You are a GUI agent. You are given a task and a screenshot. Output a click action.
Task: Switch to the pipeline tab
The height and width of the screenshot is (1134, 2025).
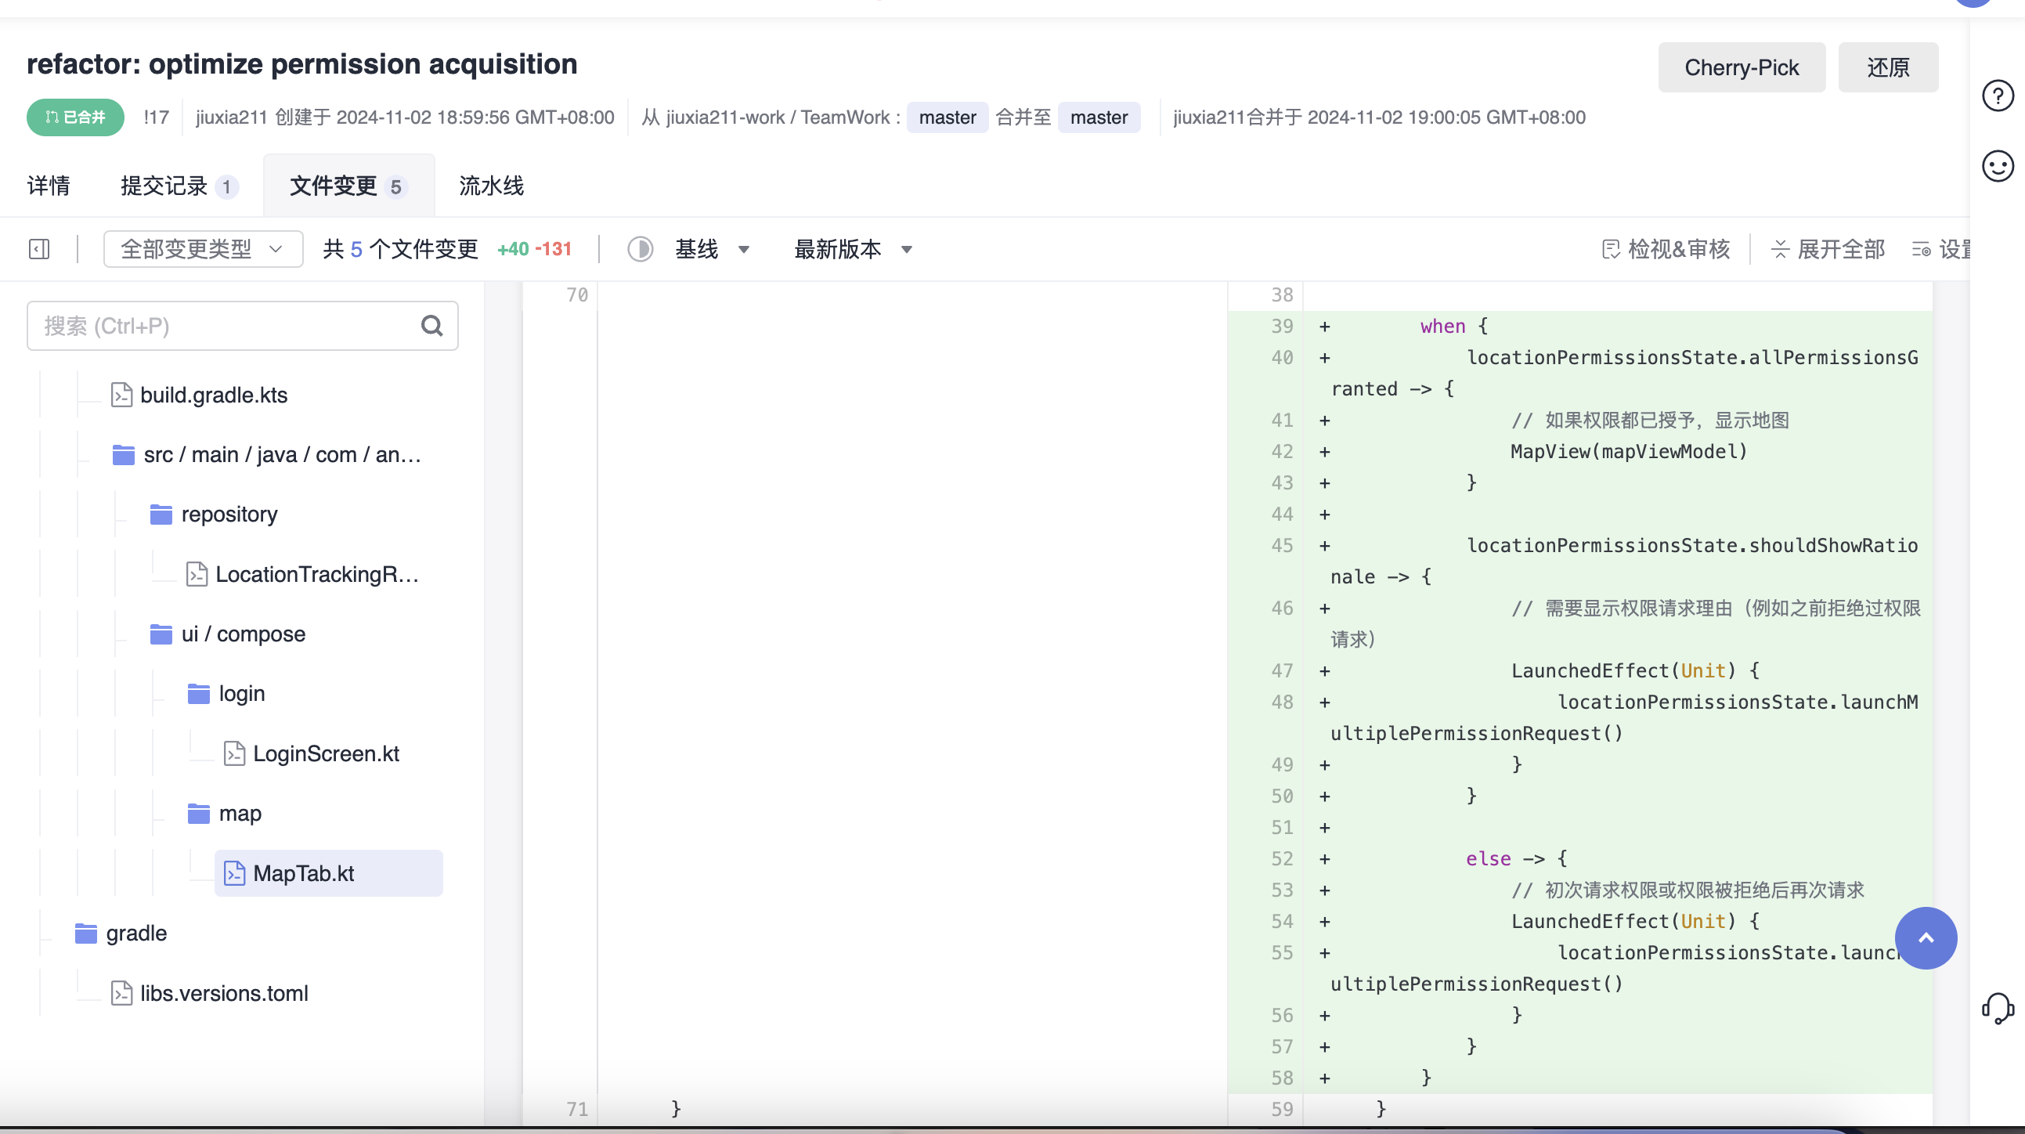pyautogui.click(x=491, y=186)
